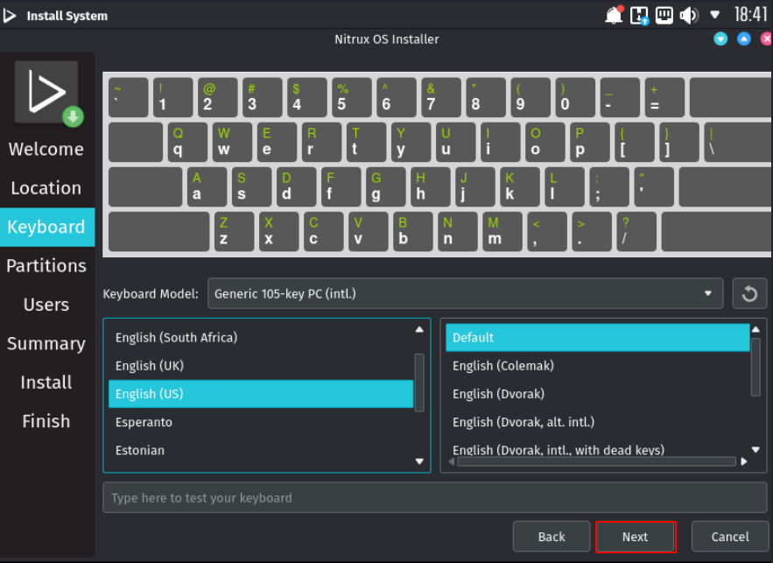This screenshot has width=773, height=563.
Task: Click the clock showing 18:41
Action: pos(750,15)
